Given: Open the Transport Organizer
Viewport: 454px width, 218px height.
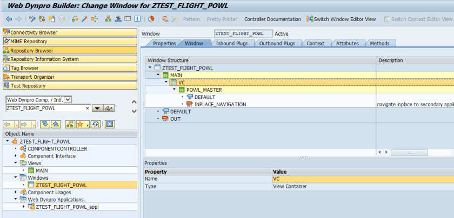Looking at the screenshot, I should point(70,77).
